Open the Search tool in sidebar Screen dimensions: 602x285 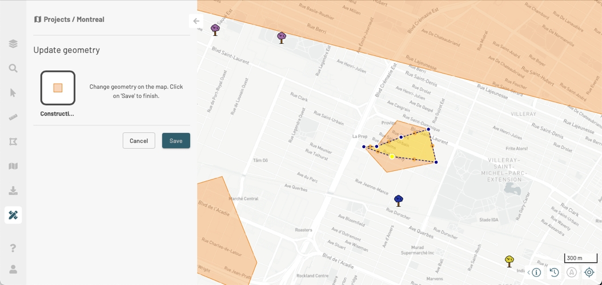point(13,68)
